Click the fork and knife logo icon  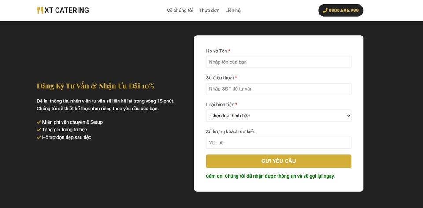tap(40, 10)
